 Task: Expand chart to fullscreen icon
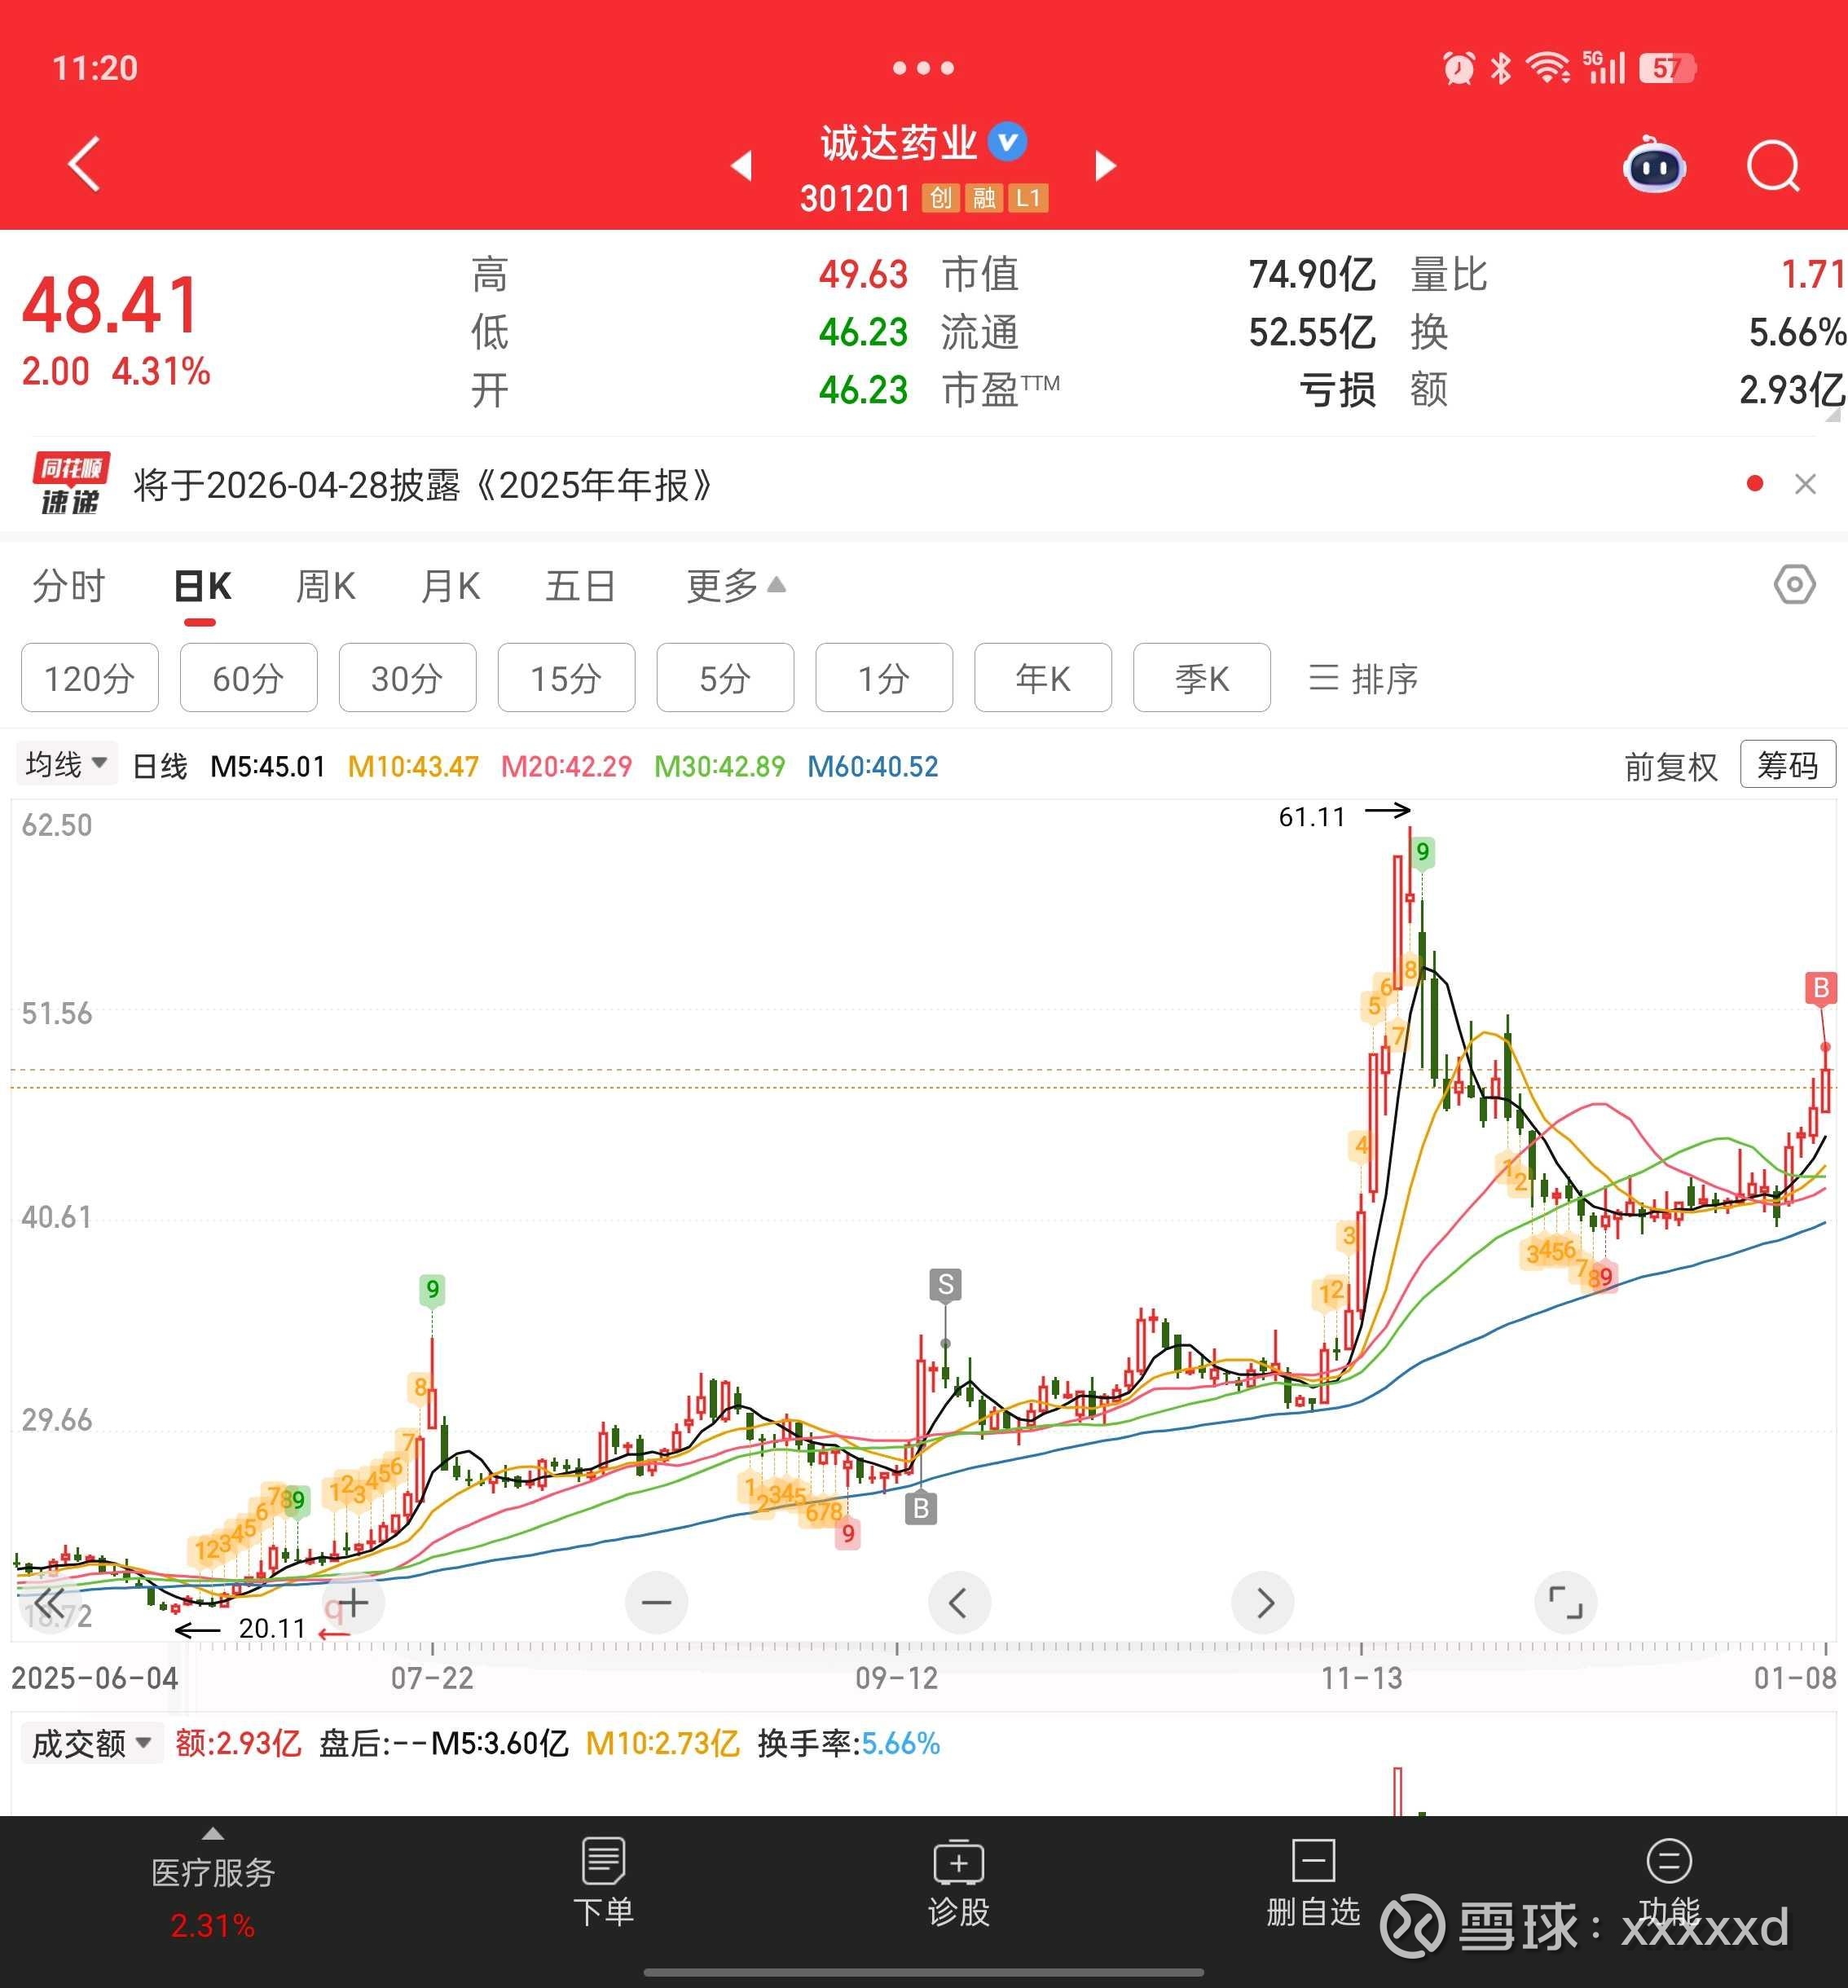[x=1565, y=1603]
